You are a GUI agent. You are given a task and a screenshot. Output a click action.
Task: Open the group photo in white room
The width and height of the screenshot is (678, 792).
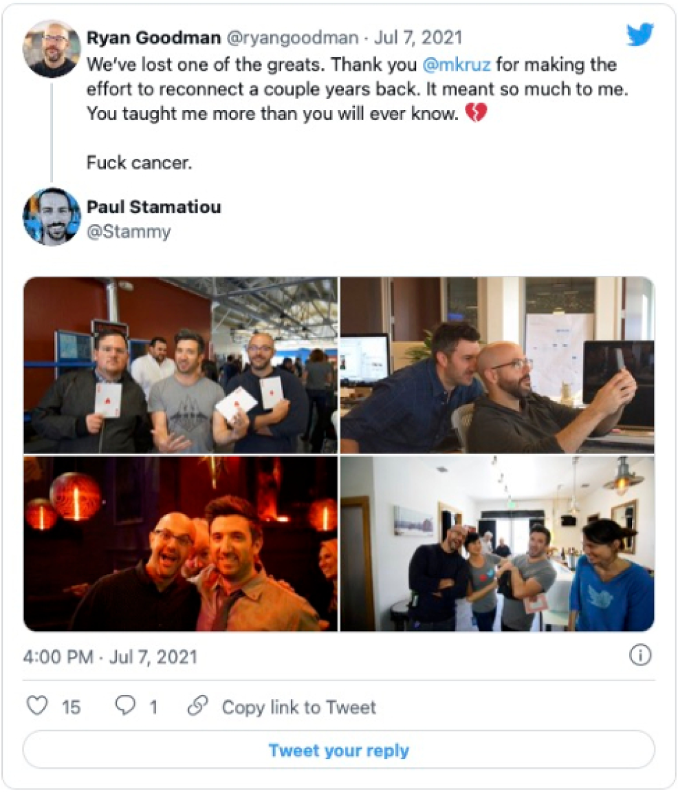pos(497,543)
